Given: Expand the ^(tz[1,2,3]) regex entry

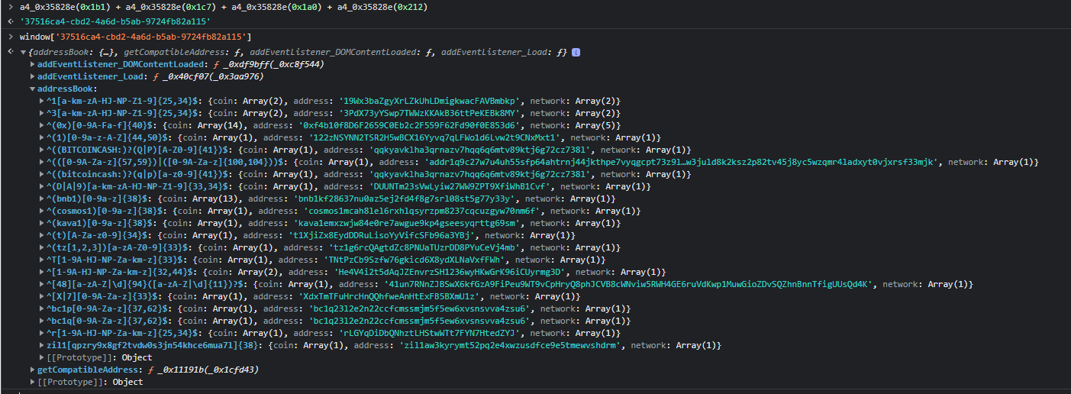Looking at the screenshot, I should [42, 247].
